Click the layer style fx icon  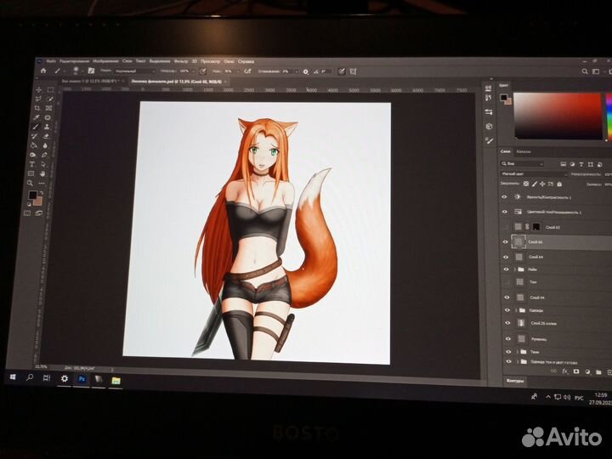pyautogui.click(x=564, y=372)
